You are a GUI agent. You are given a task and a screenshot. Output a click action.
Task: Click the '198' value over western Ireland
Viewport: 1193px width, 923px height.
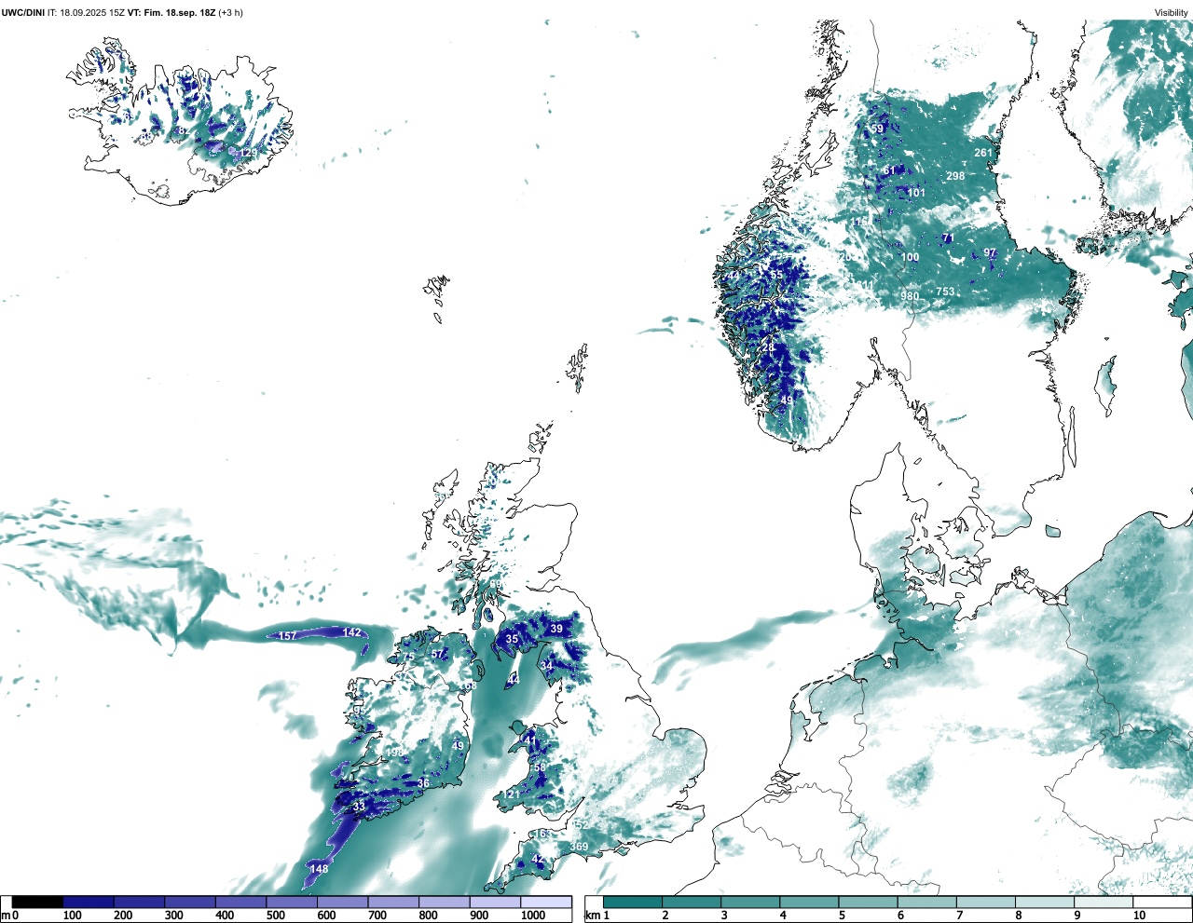point(394,753)
